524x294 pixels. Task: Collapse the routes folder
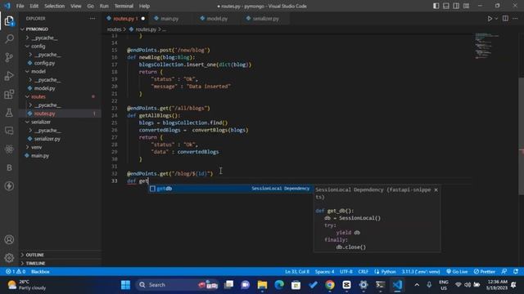(x=38, y=96)
